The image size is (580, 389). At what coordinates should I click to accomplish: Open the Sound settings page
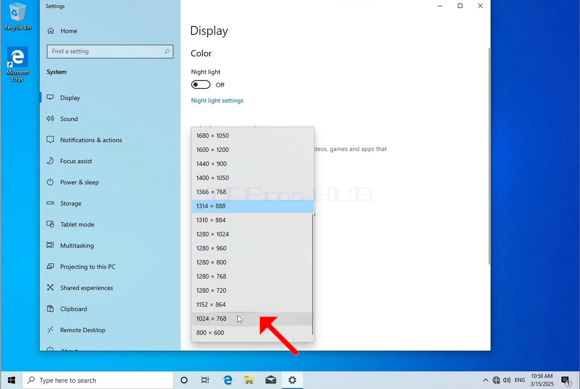tap(110, 119)
